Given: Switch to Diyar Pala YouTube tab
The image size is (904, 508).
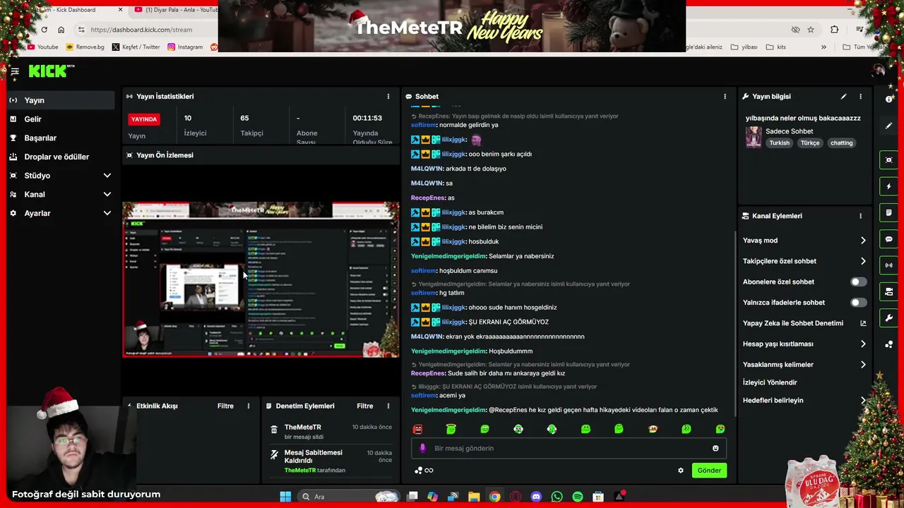Looking at the screenshot, I should [x=176, y=10].
